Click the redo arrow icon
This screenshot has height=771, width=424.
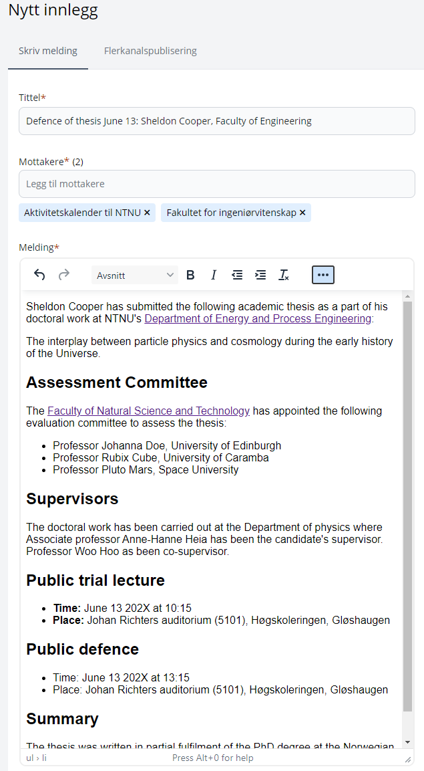(x=64, y=275)
